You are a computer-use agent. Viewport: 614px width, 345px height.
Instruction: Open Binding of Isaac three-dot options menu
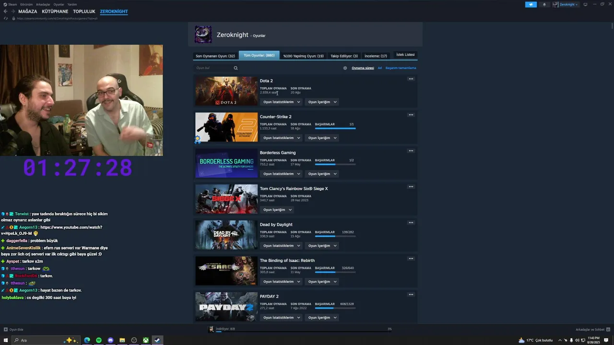(x=411, y=259)
